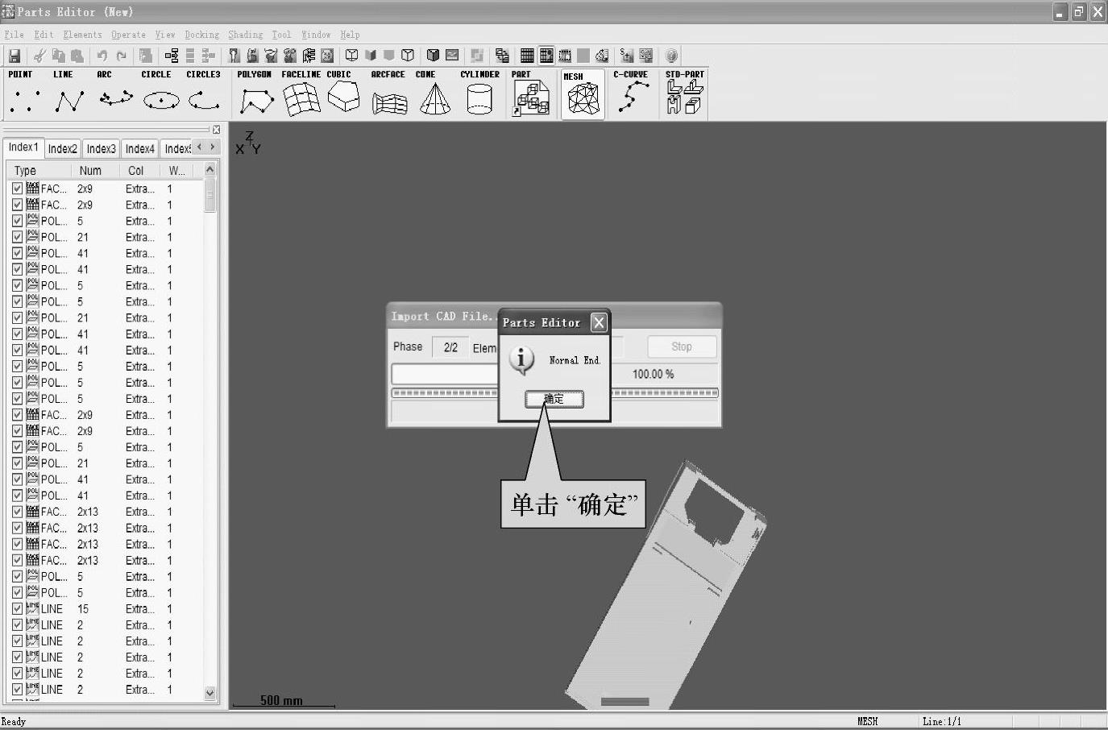
Task: Click the Ready status bar text
Action: [14, 721]
